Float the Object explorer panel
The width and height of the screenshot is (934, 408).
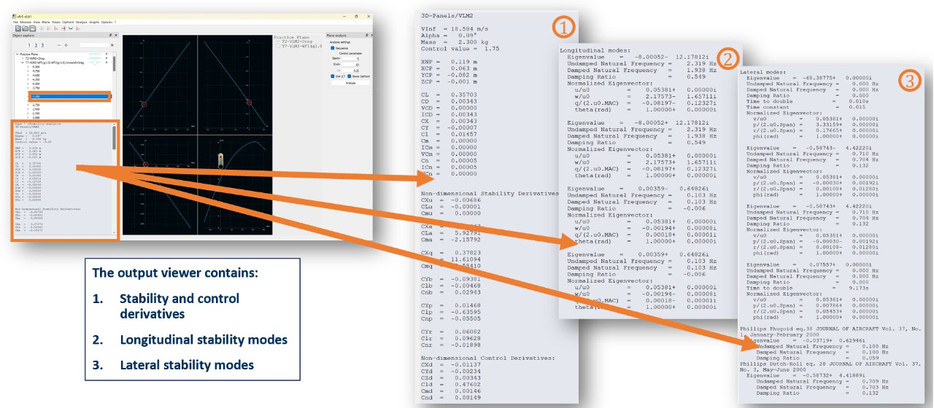click(110, 35)
